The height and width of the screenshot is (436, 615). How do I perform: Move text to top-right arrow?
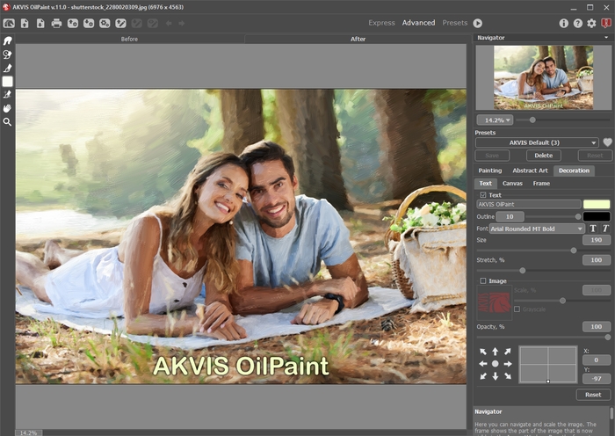tap(508, 352)
